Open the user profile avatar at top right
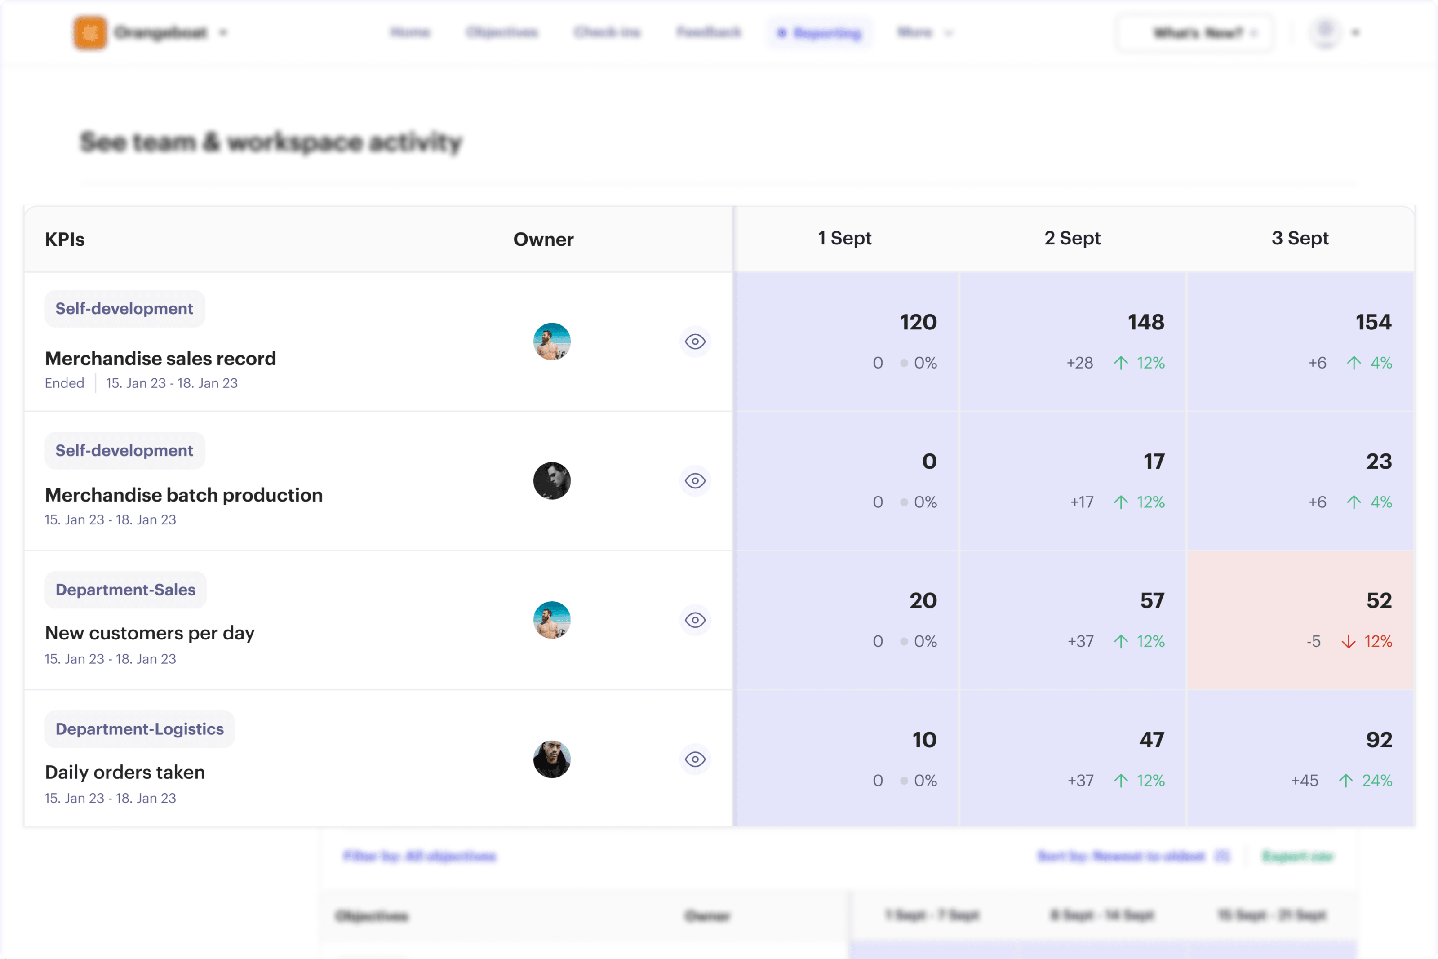The height and width of the screenshot is (959, 1438). tap(1324, 32)
